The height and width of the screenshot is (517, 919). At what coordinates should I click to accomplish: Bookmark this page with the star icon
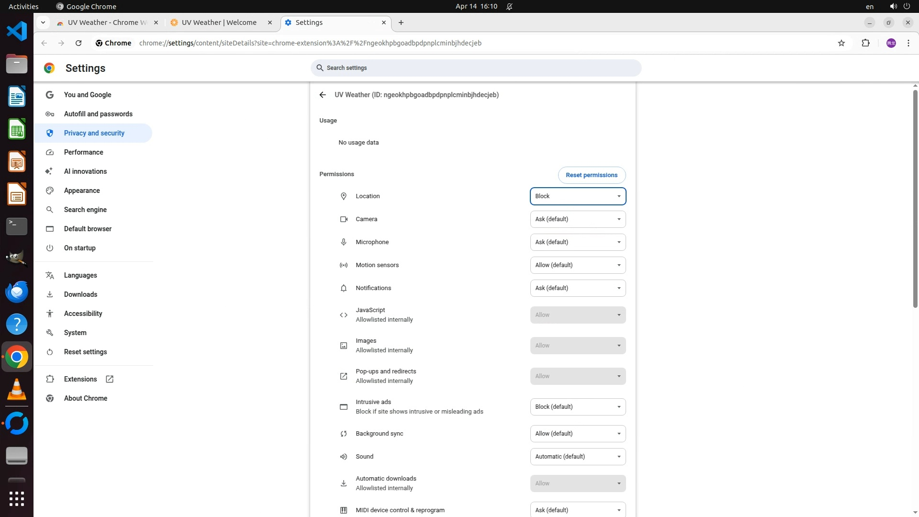(x=841, y=43)
